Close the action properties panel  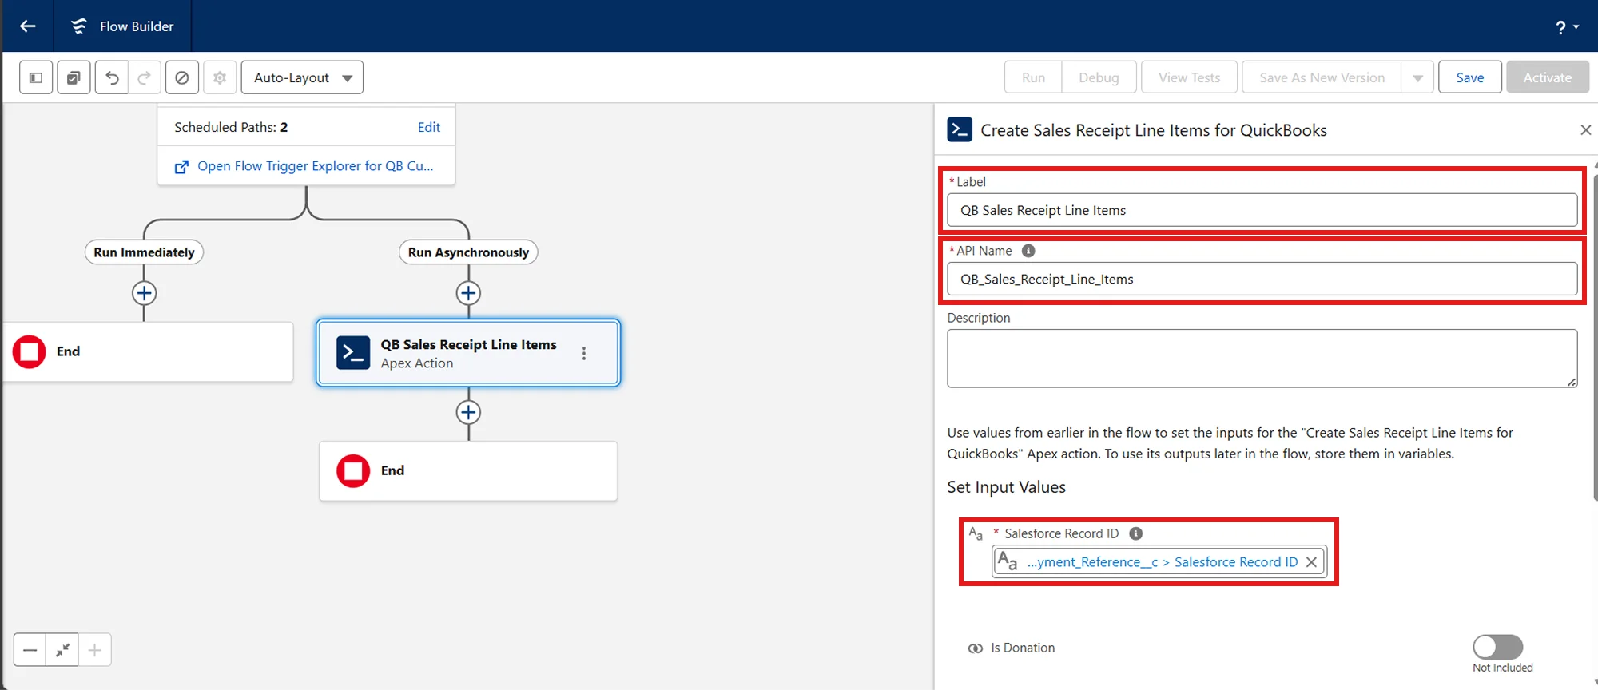point(1586,129)
